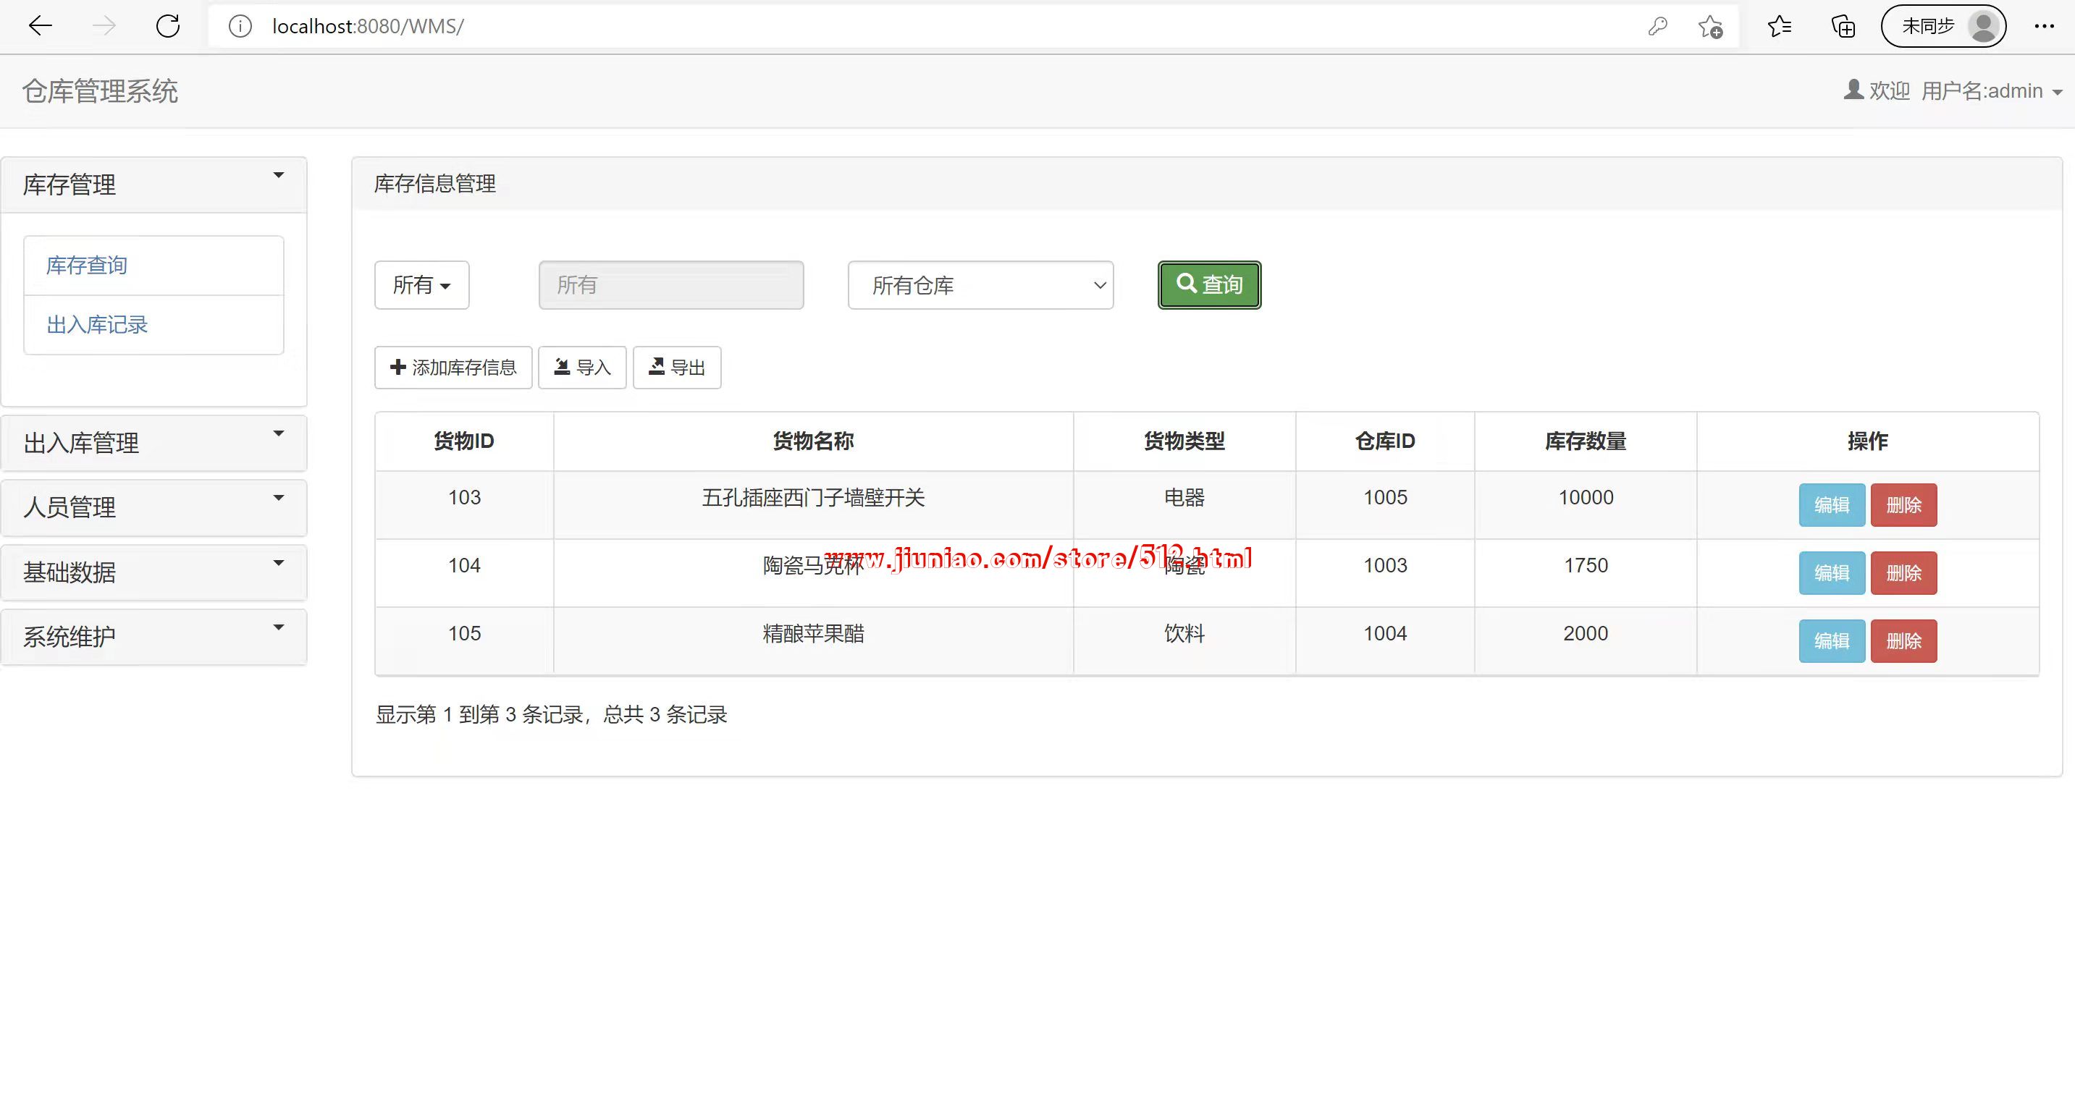Open the 出入库记录 menu item
This screenshot has width=2075, height=1118.
click(98, 325)
